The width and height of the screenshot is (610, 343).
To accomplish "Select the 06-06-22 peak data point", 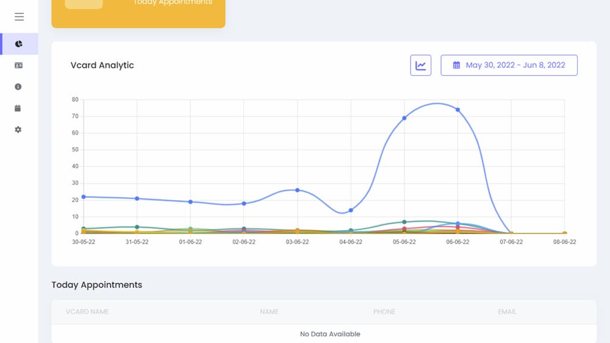I will (x=458, y=110).
